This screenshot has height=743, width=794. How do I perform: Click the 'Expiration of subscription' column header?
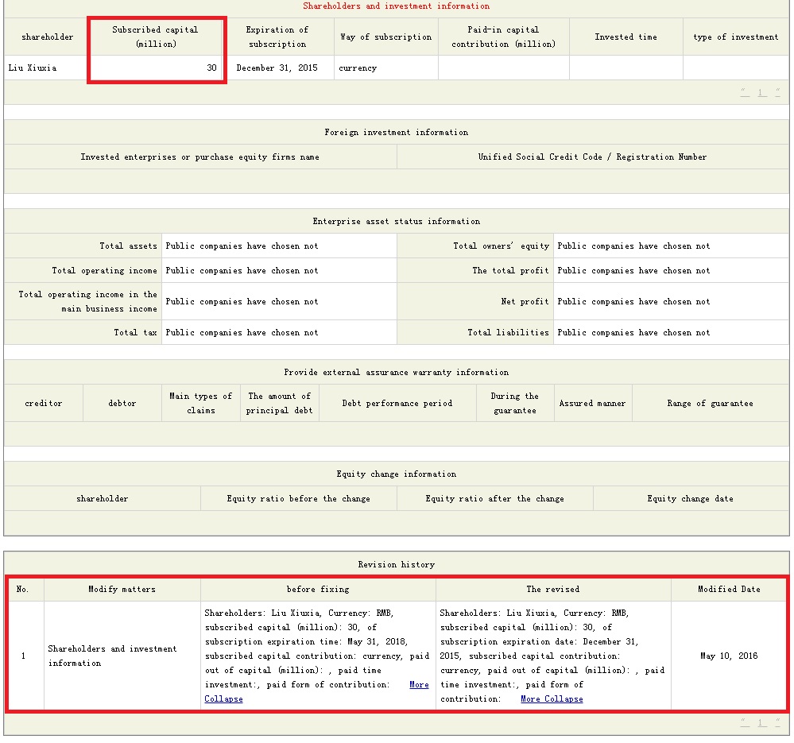(277, 37)
